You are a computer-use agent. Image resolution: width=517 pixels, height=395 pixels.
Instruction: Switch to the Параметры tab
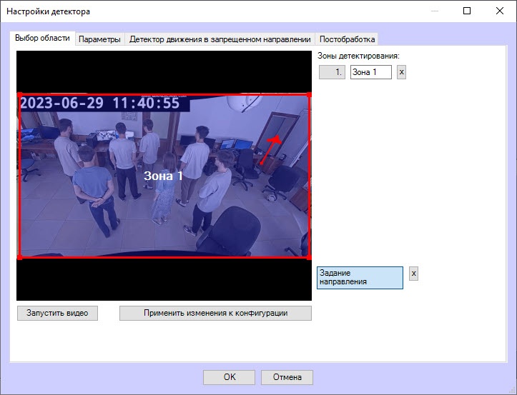click(x=99, y=39)
